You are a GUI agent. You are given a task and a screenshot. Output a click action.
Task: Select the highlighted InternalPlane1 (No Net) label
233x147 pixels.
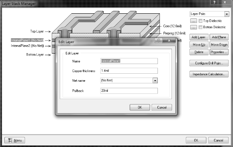[x=27, y=40]
